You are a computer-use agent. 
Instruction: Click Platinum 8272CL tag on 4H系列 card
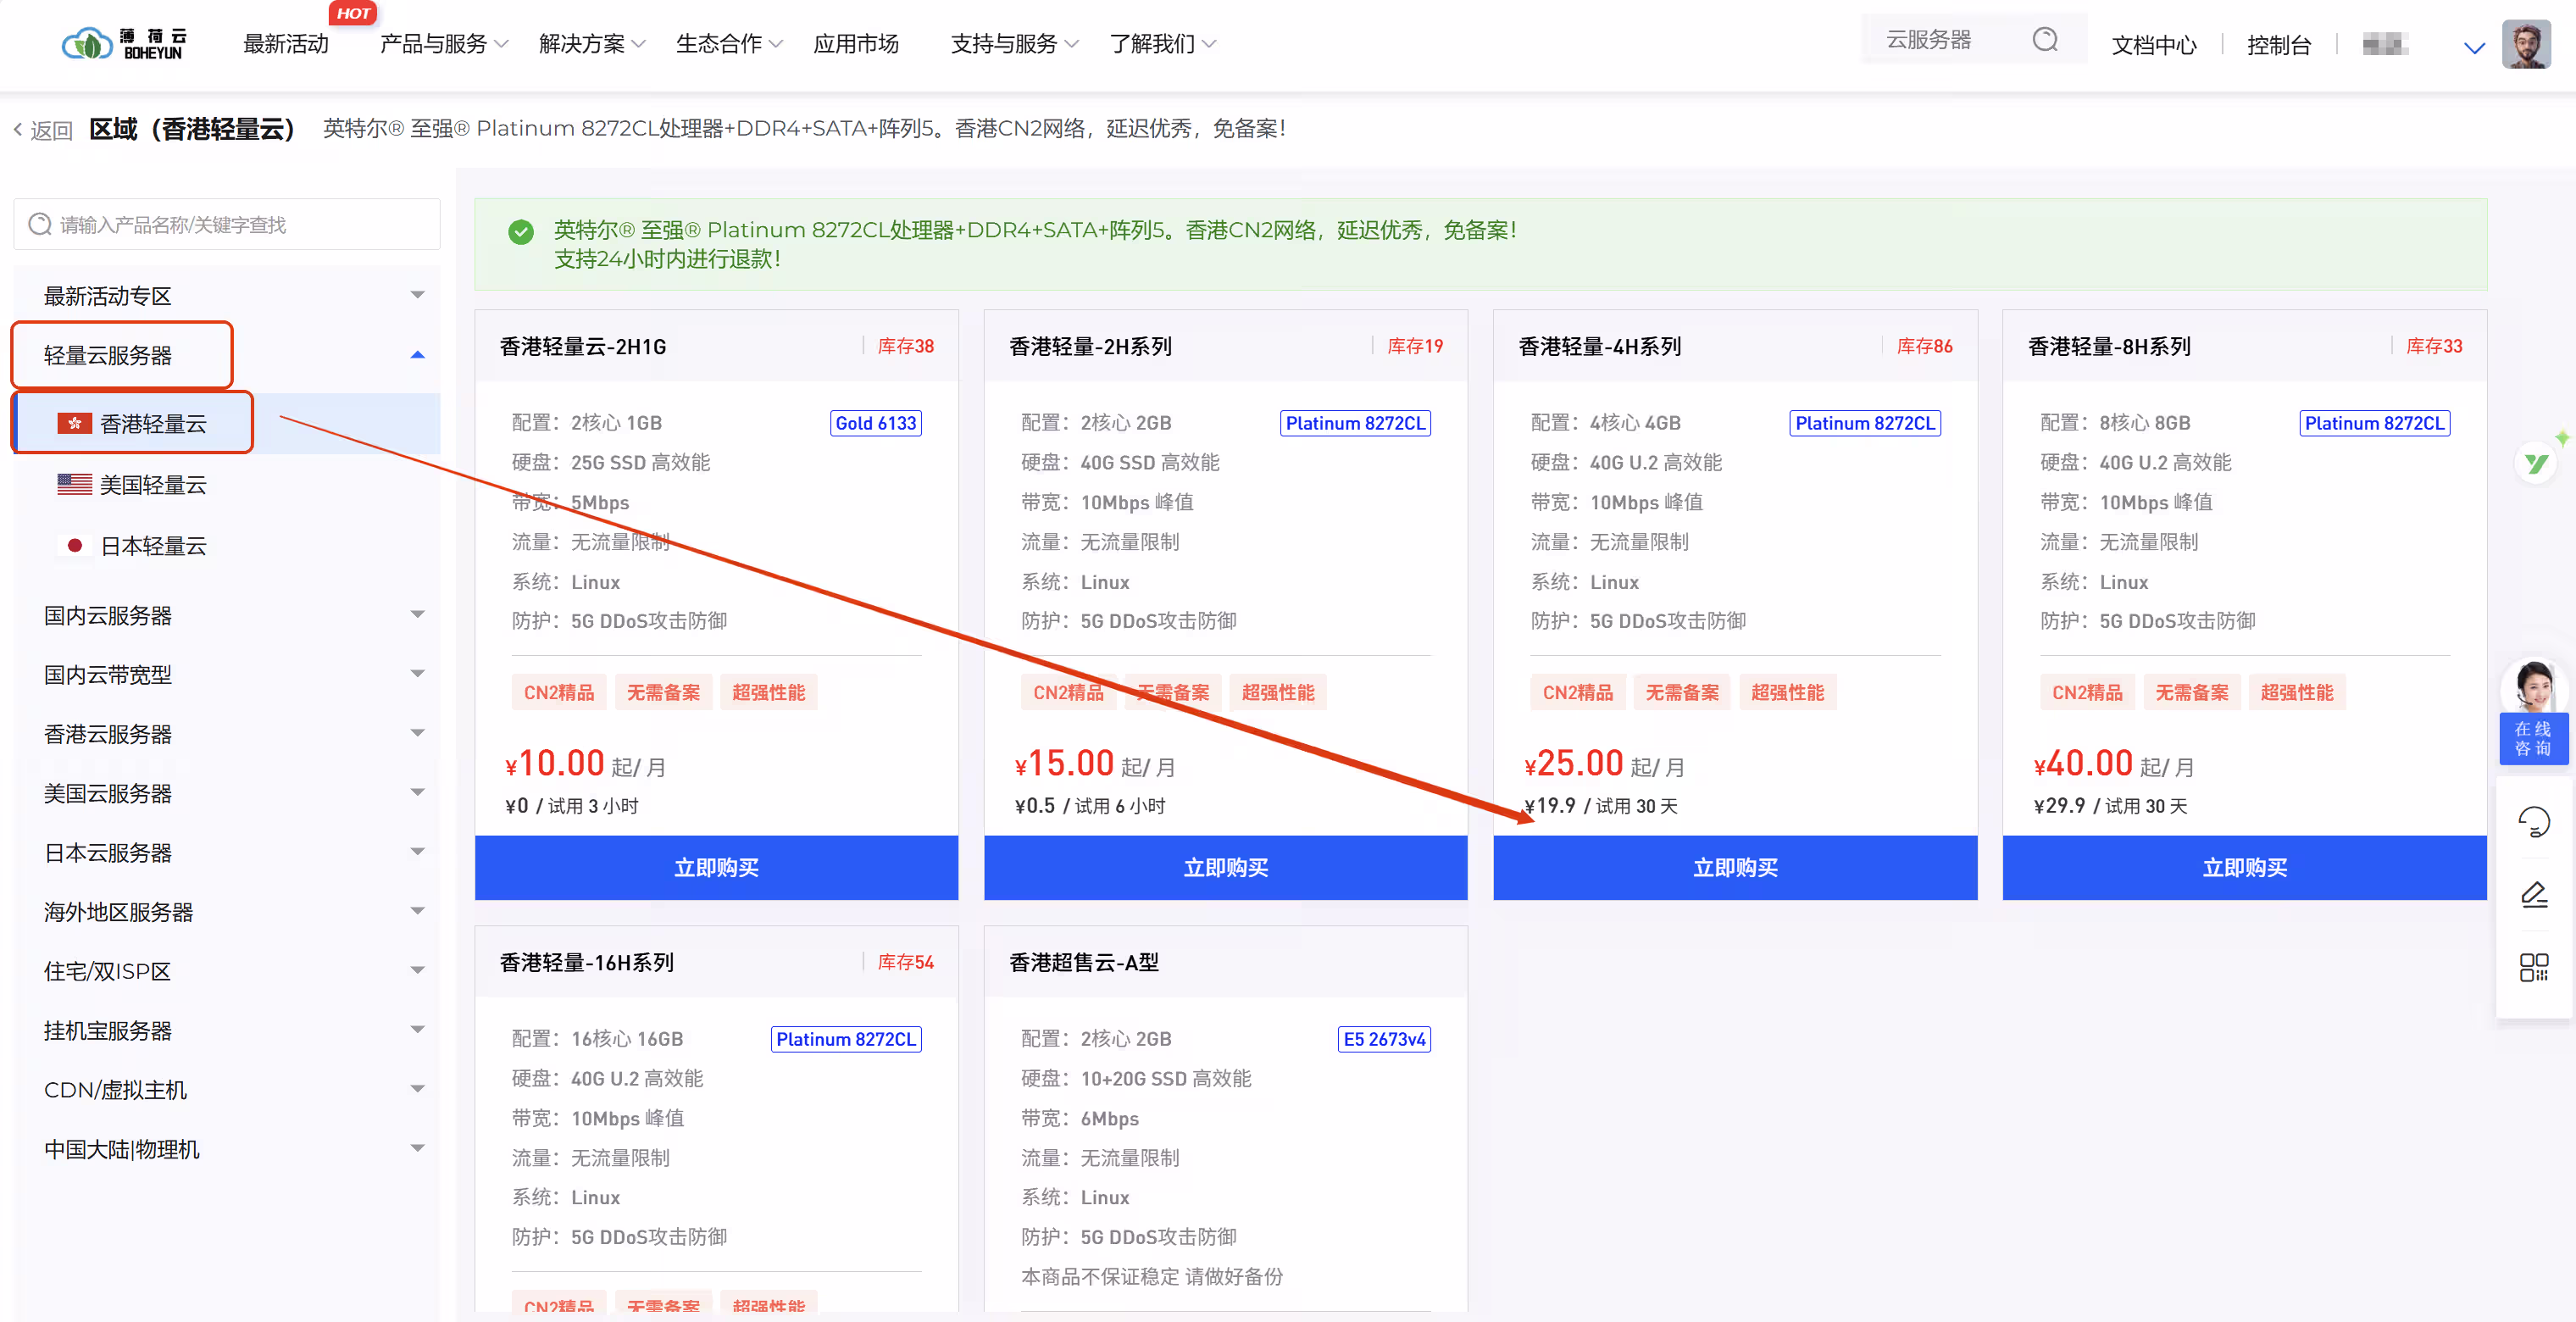point(1864,422)
